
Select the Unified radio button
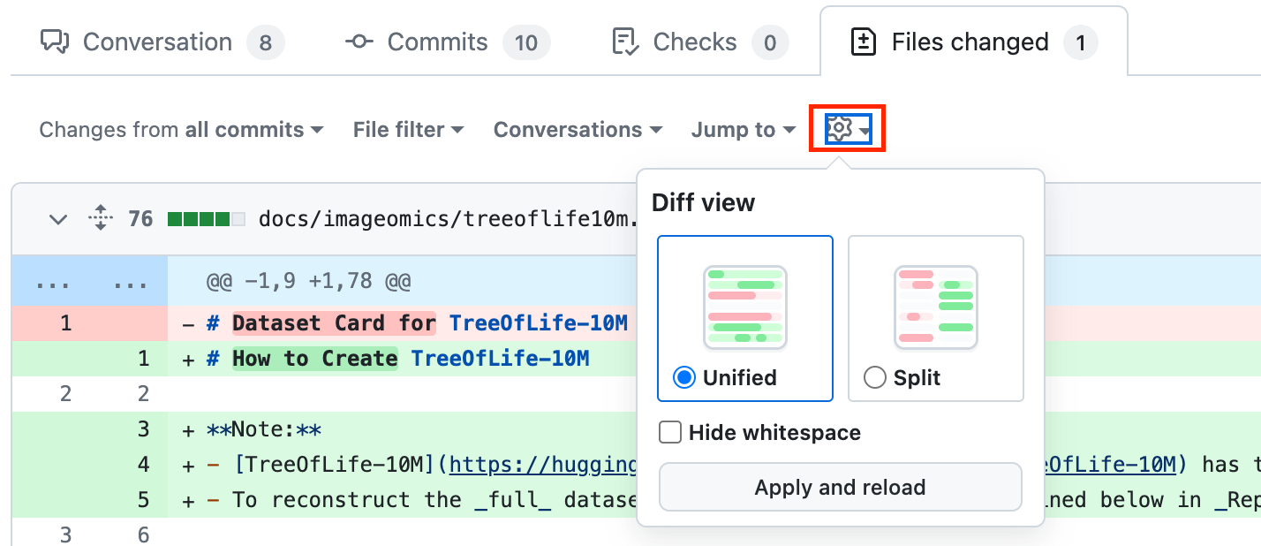click(x=684, y=378)
